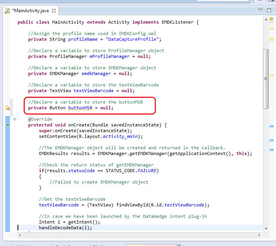Place cursor on the handleDecodeData(i) line

point(65,228)
